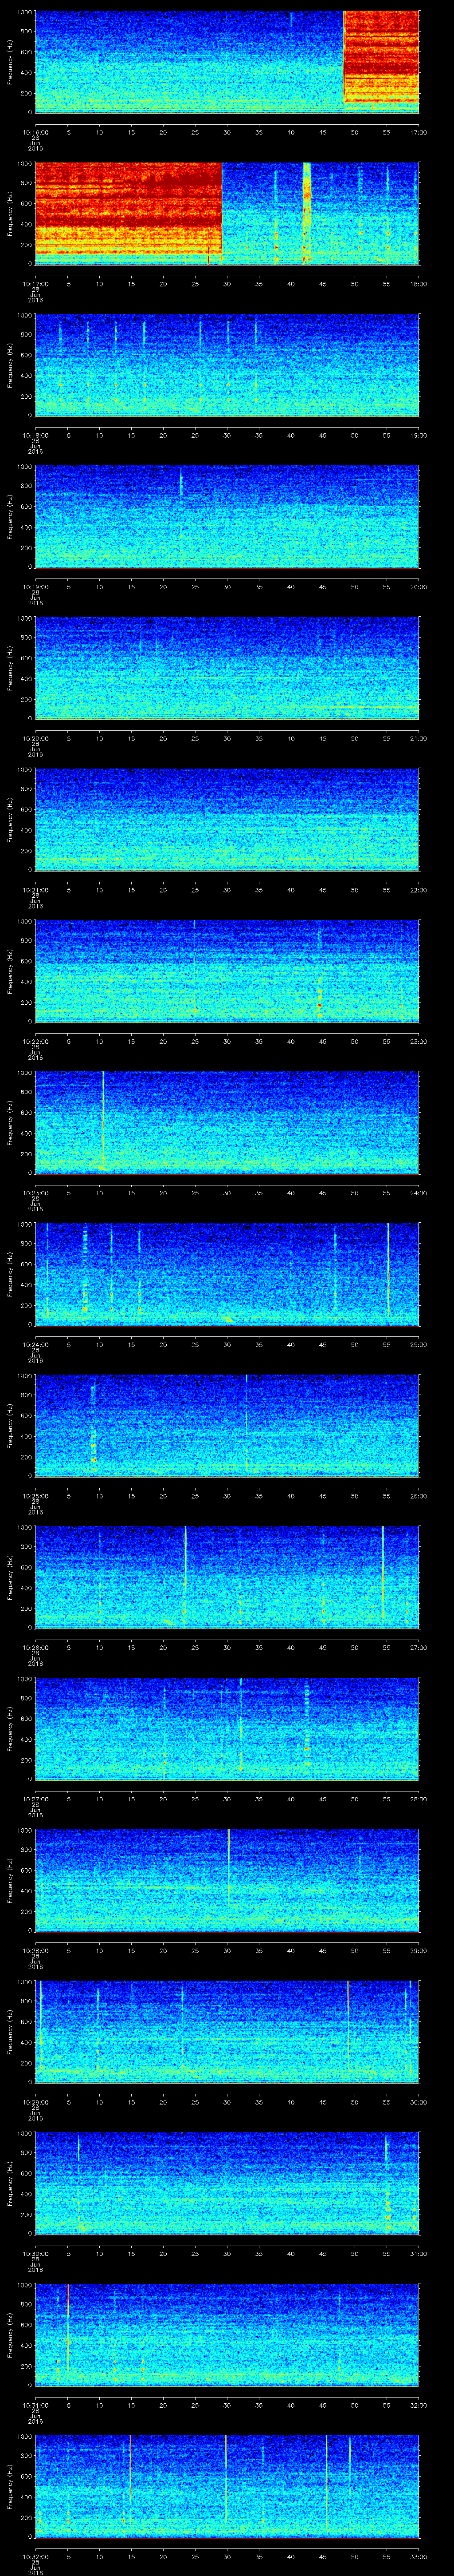Image resolution: width=454 pixels, height=2576 pixels.
Task: Click the "10:17:00" start time label
Action: coord(35,284)
